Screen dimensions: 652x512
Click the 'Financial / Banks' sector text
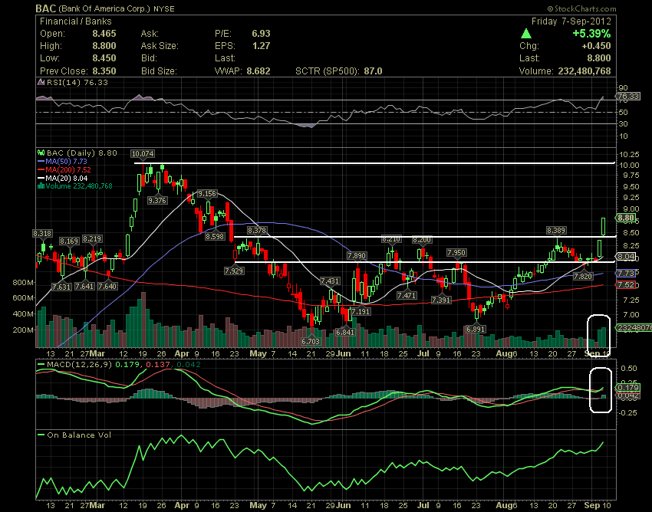(76, 21)
